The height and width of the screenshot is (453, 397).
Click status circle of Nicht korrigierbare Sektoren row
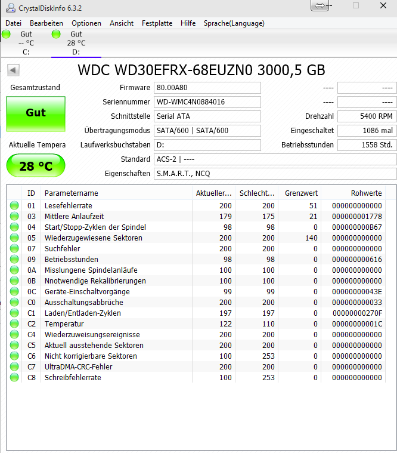(x=14, y=356)
